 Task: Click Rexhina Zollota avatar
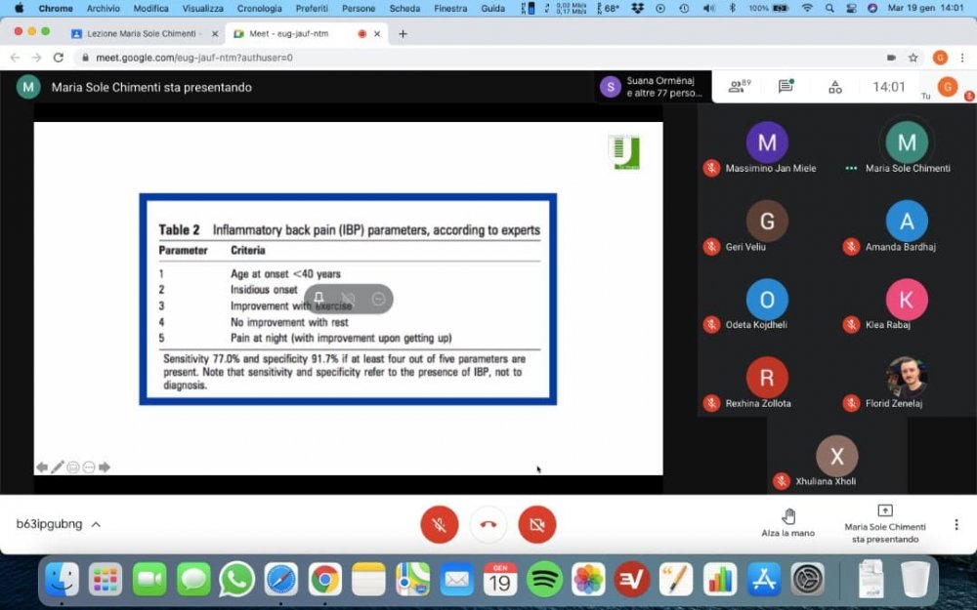point(767,377)
